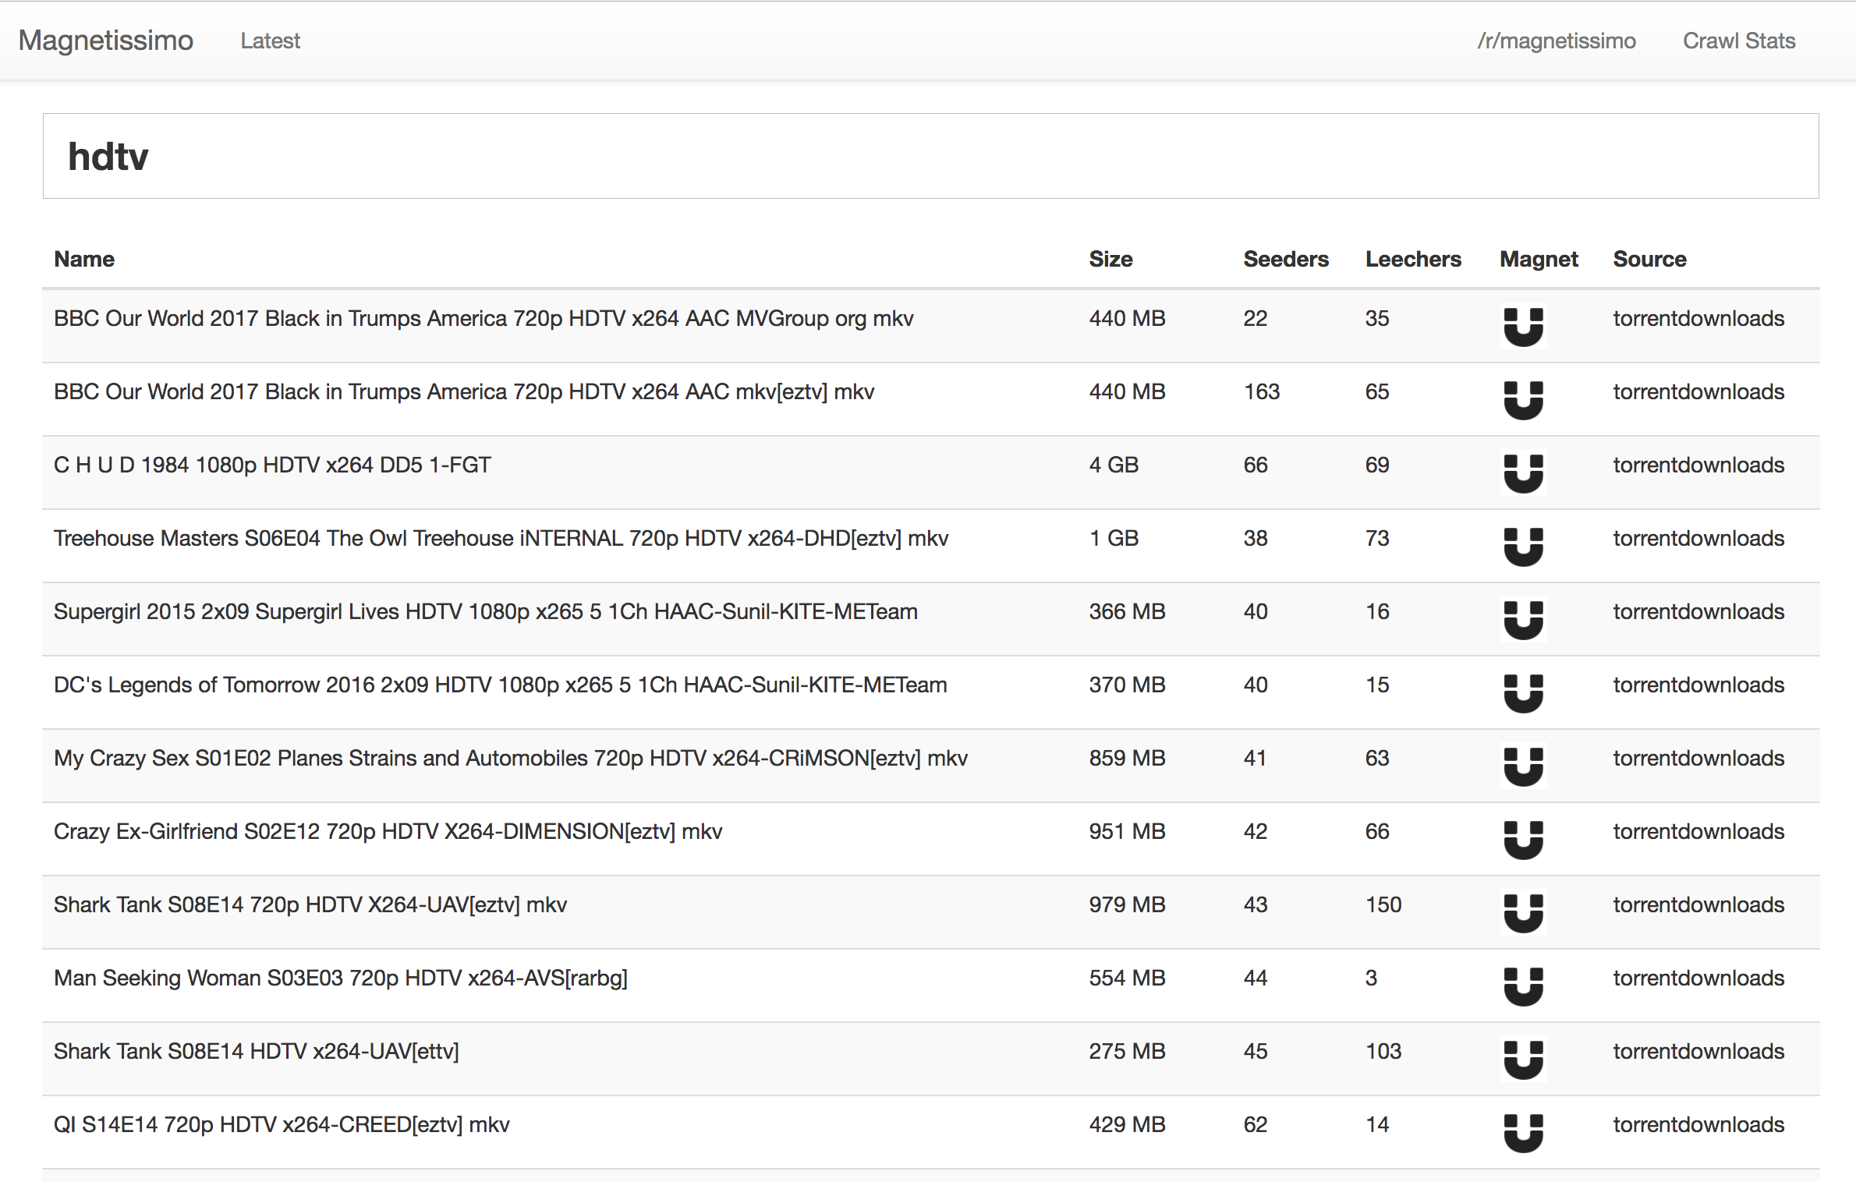1856x1182 pixels.
Task: Open magnet for Shark Tank S08E14 HDTV x264-UAV[ettv]
Action: (x=1523, y=1059)
